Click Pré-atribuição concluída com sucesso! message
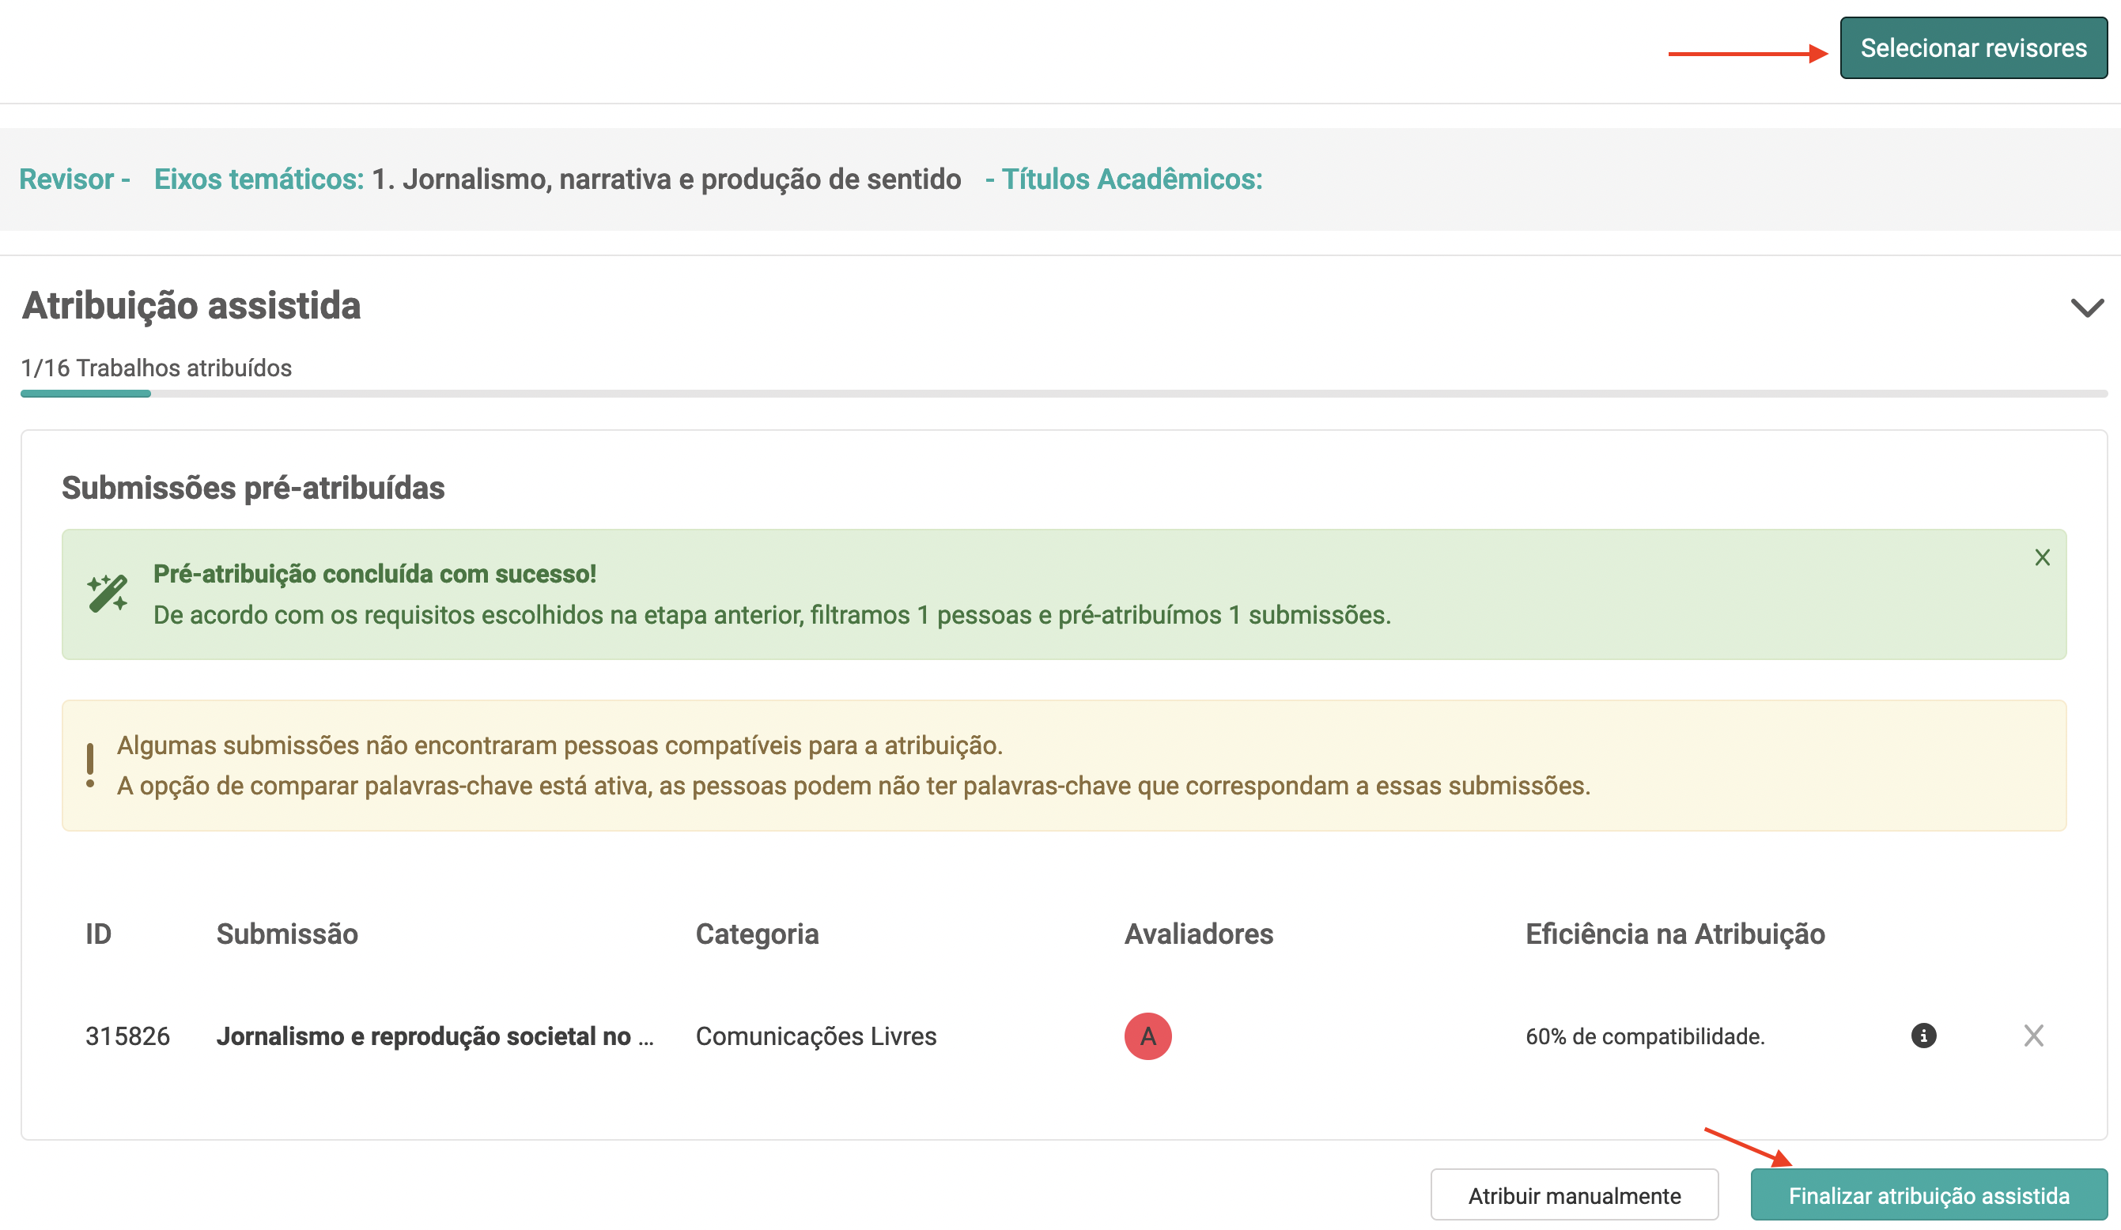The width and height of the screenshot is (2121, 1230). [375, 574]
